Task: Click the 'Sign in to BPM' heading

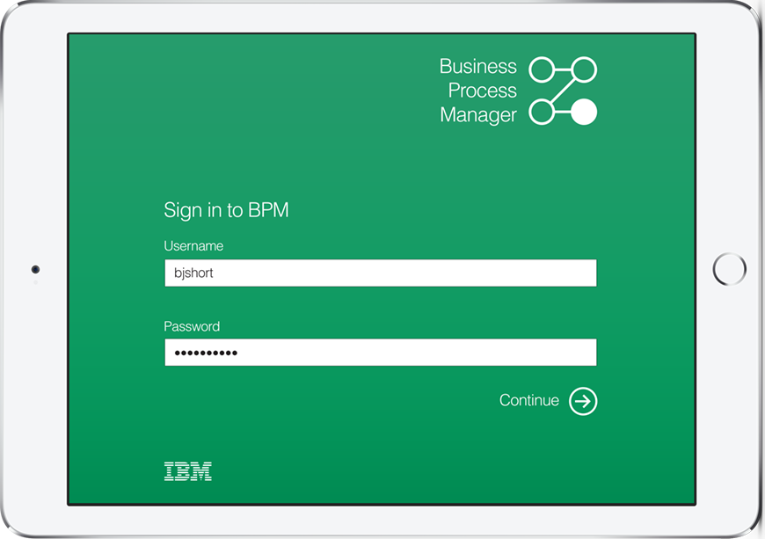Action: 226,210
